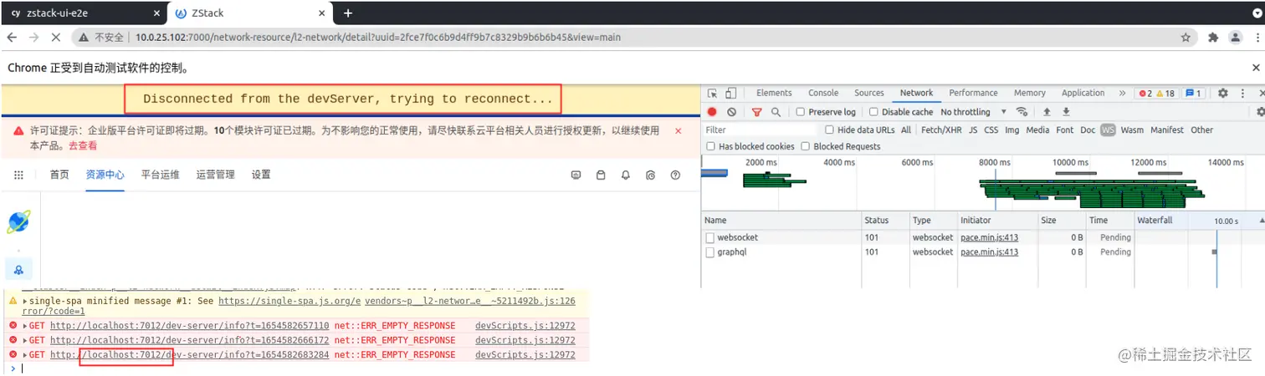Image resolution: width=1265 pixels, height=376 pixels.
Task: Open the ZStack console monitor icon
Action: [x=576, y=175]
